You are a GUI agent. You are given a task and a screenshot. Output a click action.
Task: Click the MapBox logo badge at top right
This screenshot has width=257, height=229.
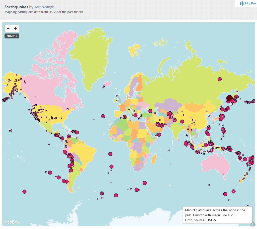pyautogui.click(x=246, y=3)
